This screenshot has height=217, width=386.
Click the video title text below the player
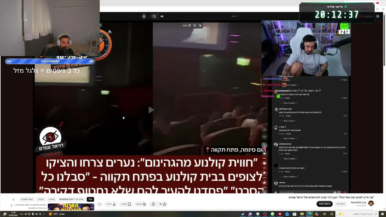tap(331, 197)
